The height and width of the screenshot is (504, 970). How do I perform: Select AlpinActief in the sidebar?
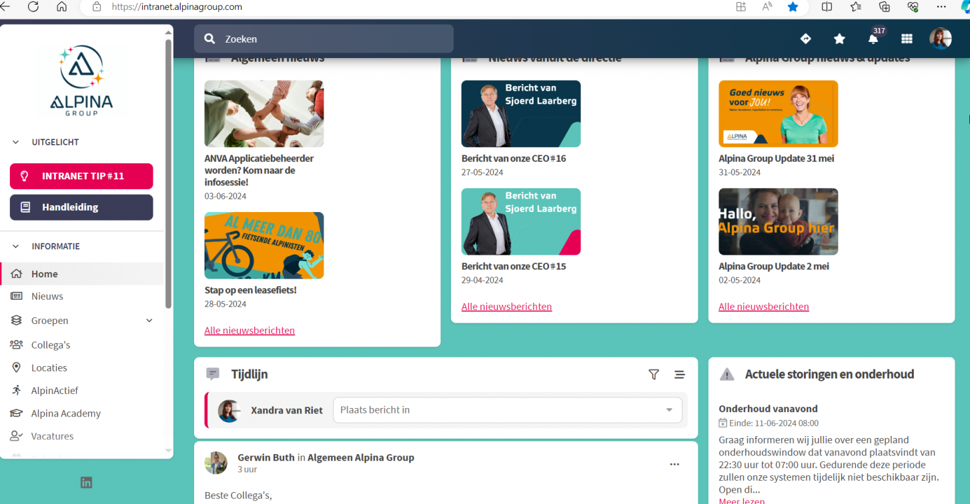click(x=55, y=390)
